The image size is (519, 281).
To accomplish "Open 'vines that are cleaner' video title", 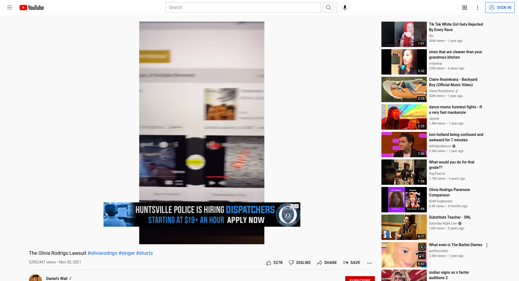I will click(x=455, y=55).
